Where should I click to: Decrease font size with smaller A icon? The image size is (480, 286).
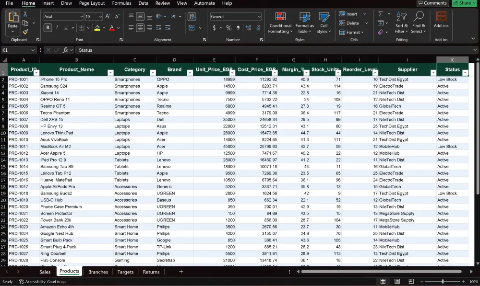(x=117, y=16)
